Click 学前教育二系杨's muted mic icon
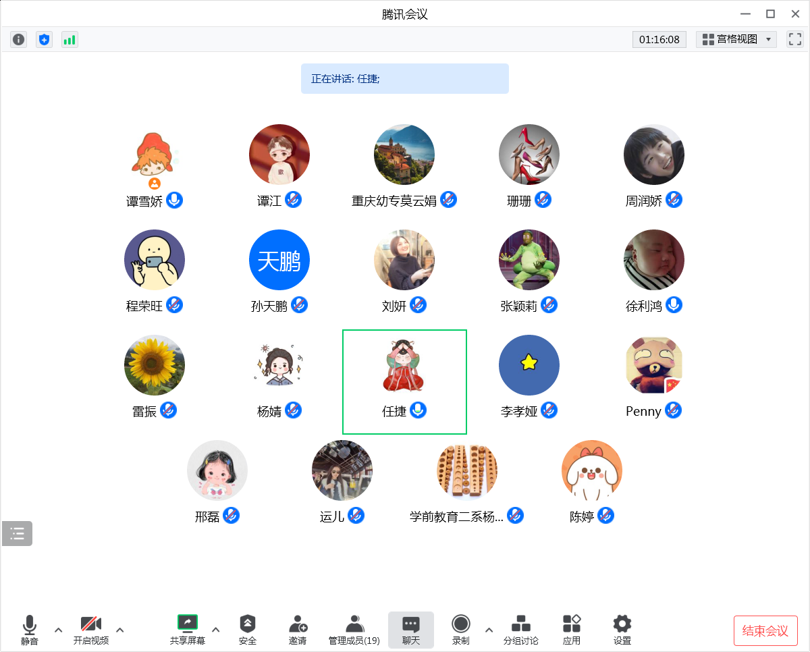 tap(516, 516)
